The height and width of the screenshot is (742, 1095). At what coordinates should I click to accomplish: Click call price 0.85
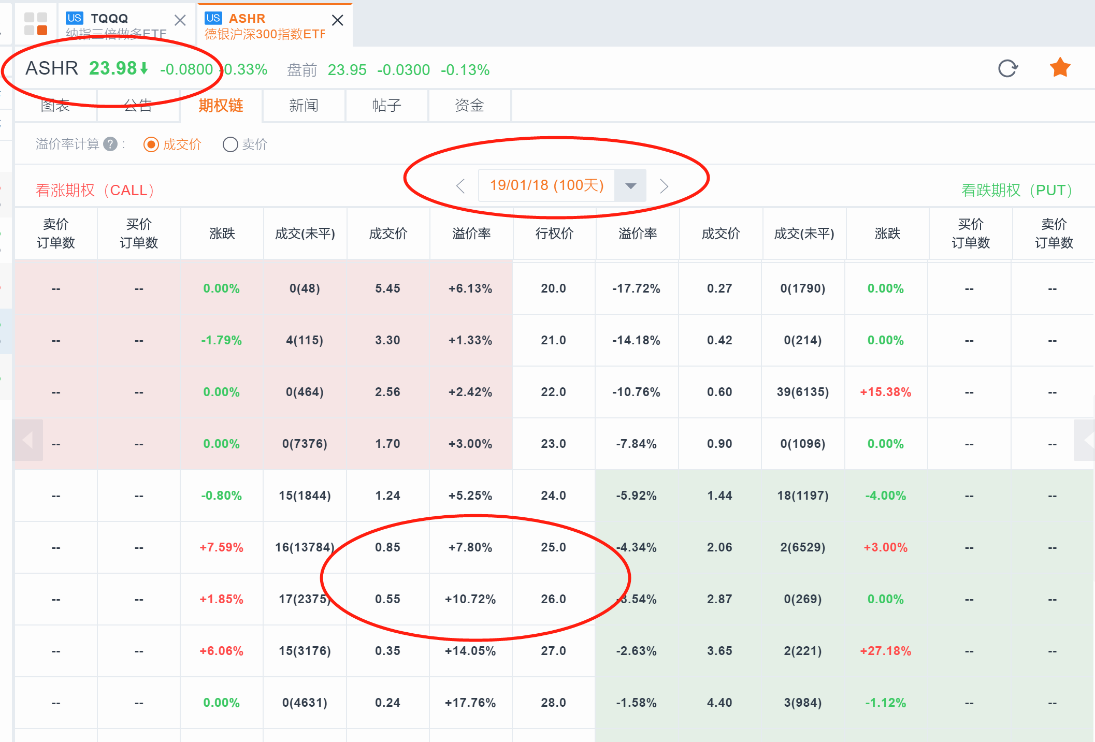387,547
